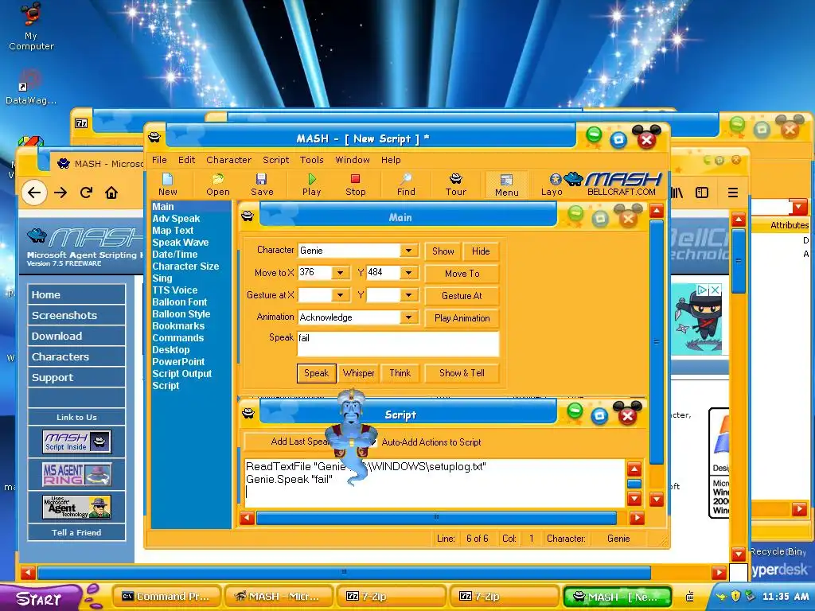Toggle the browser sidebar icon

pyautogui.click(x=702, y=193)
